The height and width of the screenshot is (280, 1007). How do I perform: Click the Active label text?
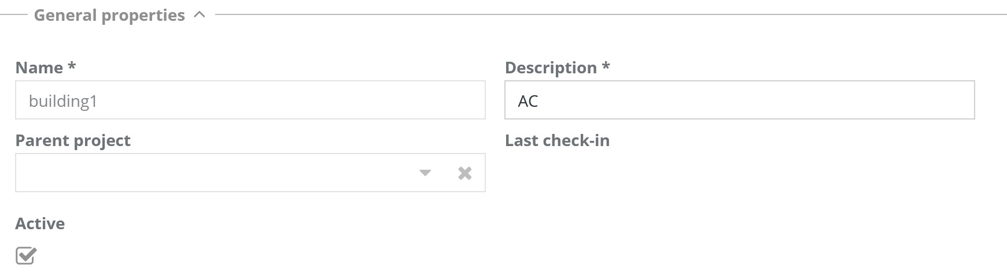(x=40, y=223)
